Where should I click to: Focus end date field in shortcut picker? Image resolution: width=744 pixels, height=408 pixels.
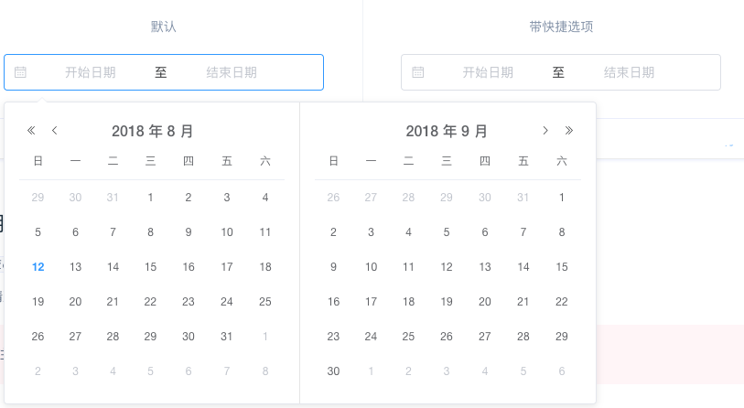(629, 72)
